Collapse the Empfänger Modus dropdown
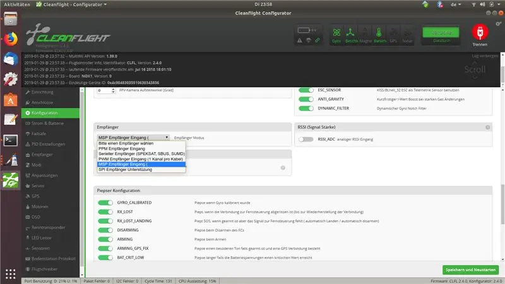 (x=133, y=138)
